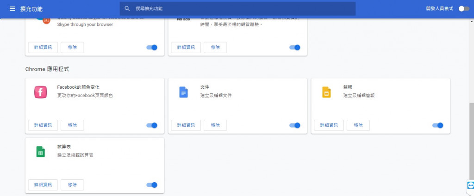The image size is (474, 196).
Task: Remove the Skype extension with 移除
Action: 72,48
